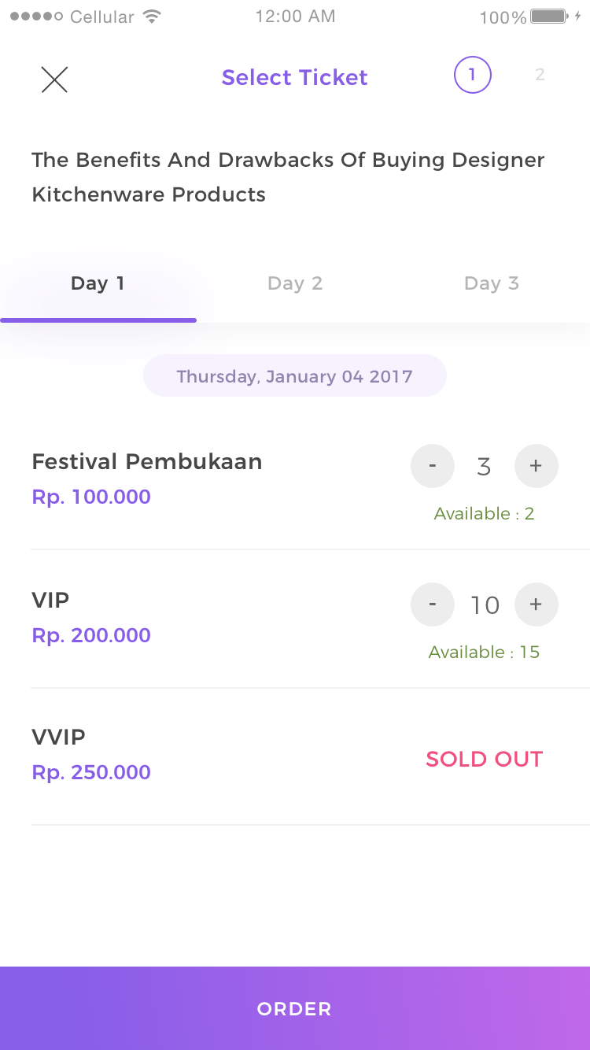Increase VIP ticket quantity
The image size is (590, 1050).
click(x=536, y=604)
